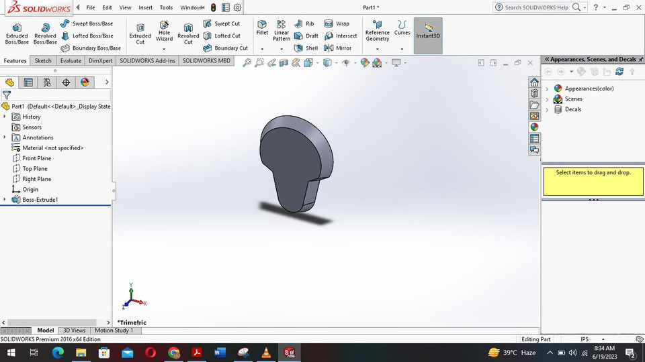Switch to SOLIDWORKS Add-Ins tab

coord(147,61)
